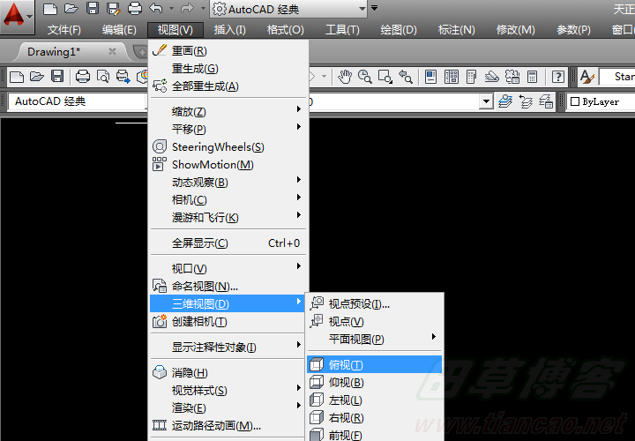Open the Properties palette icon

(x=431, y=77)
